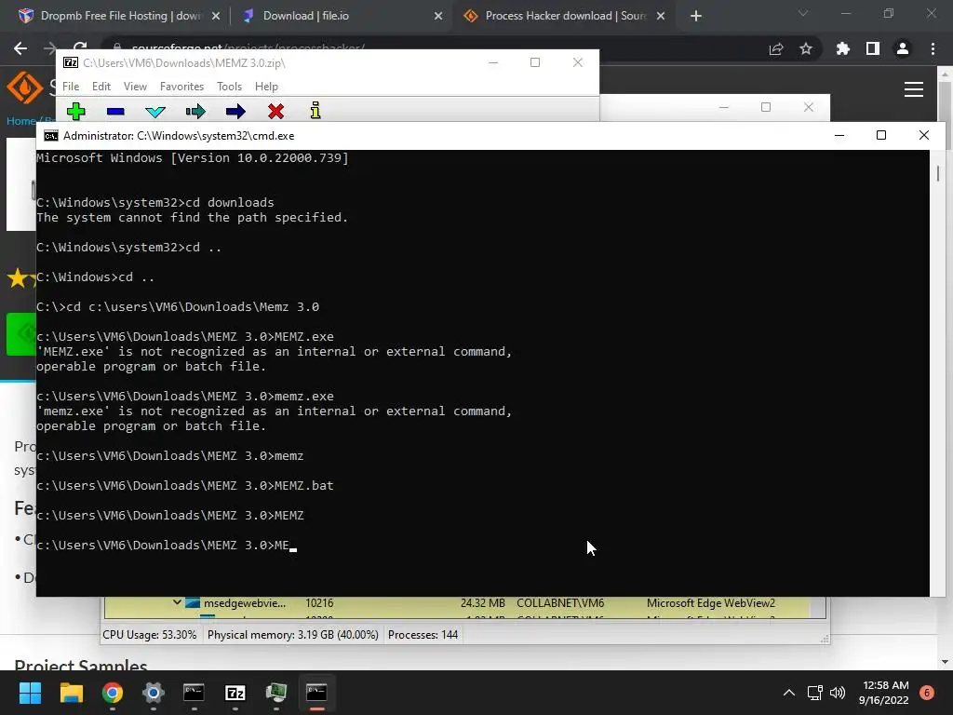This screenshot has height=715, width=953.
Task: Click Physical memory status in Process Hacker
Action: click(x=293, y=635)
